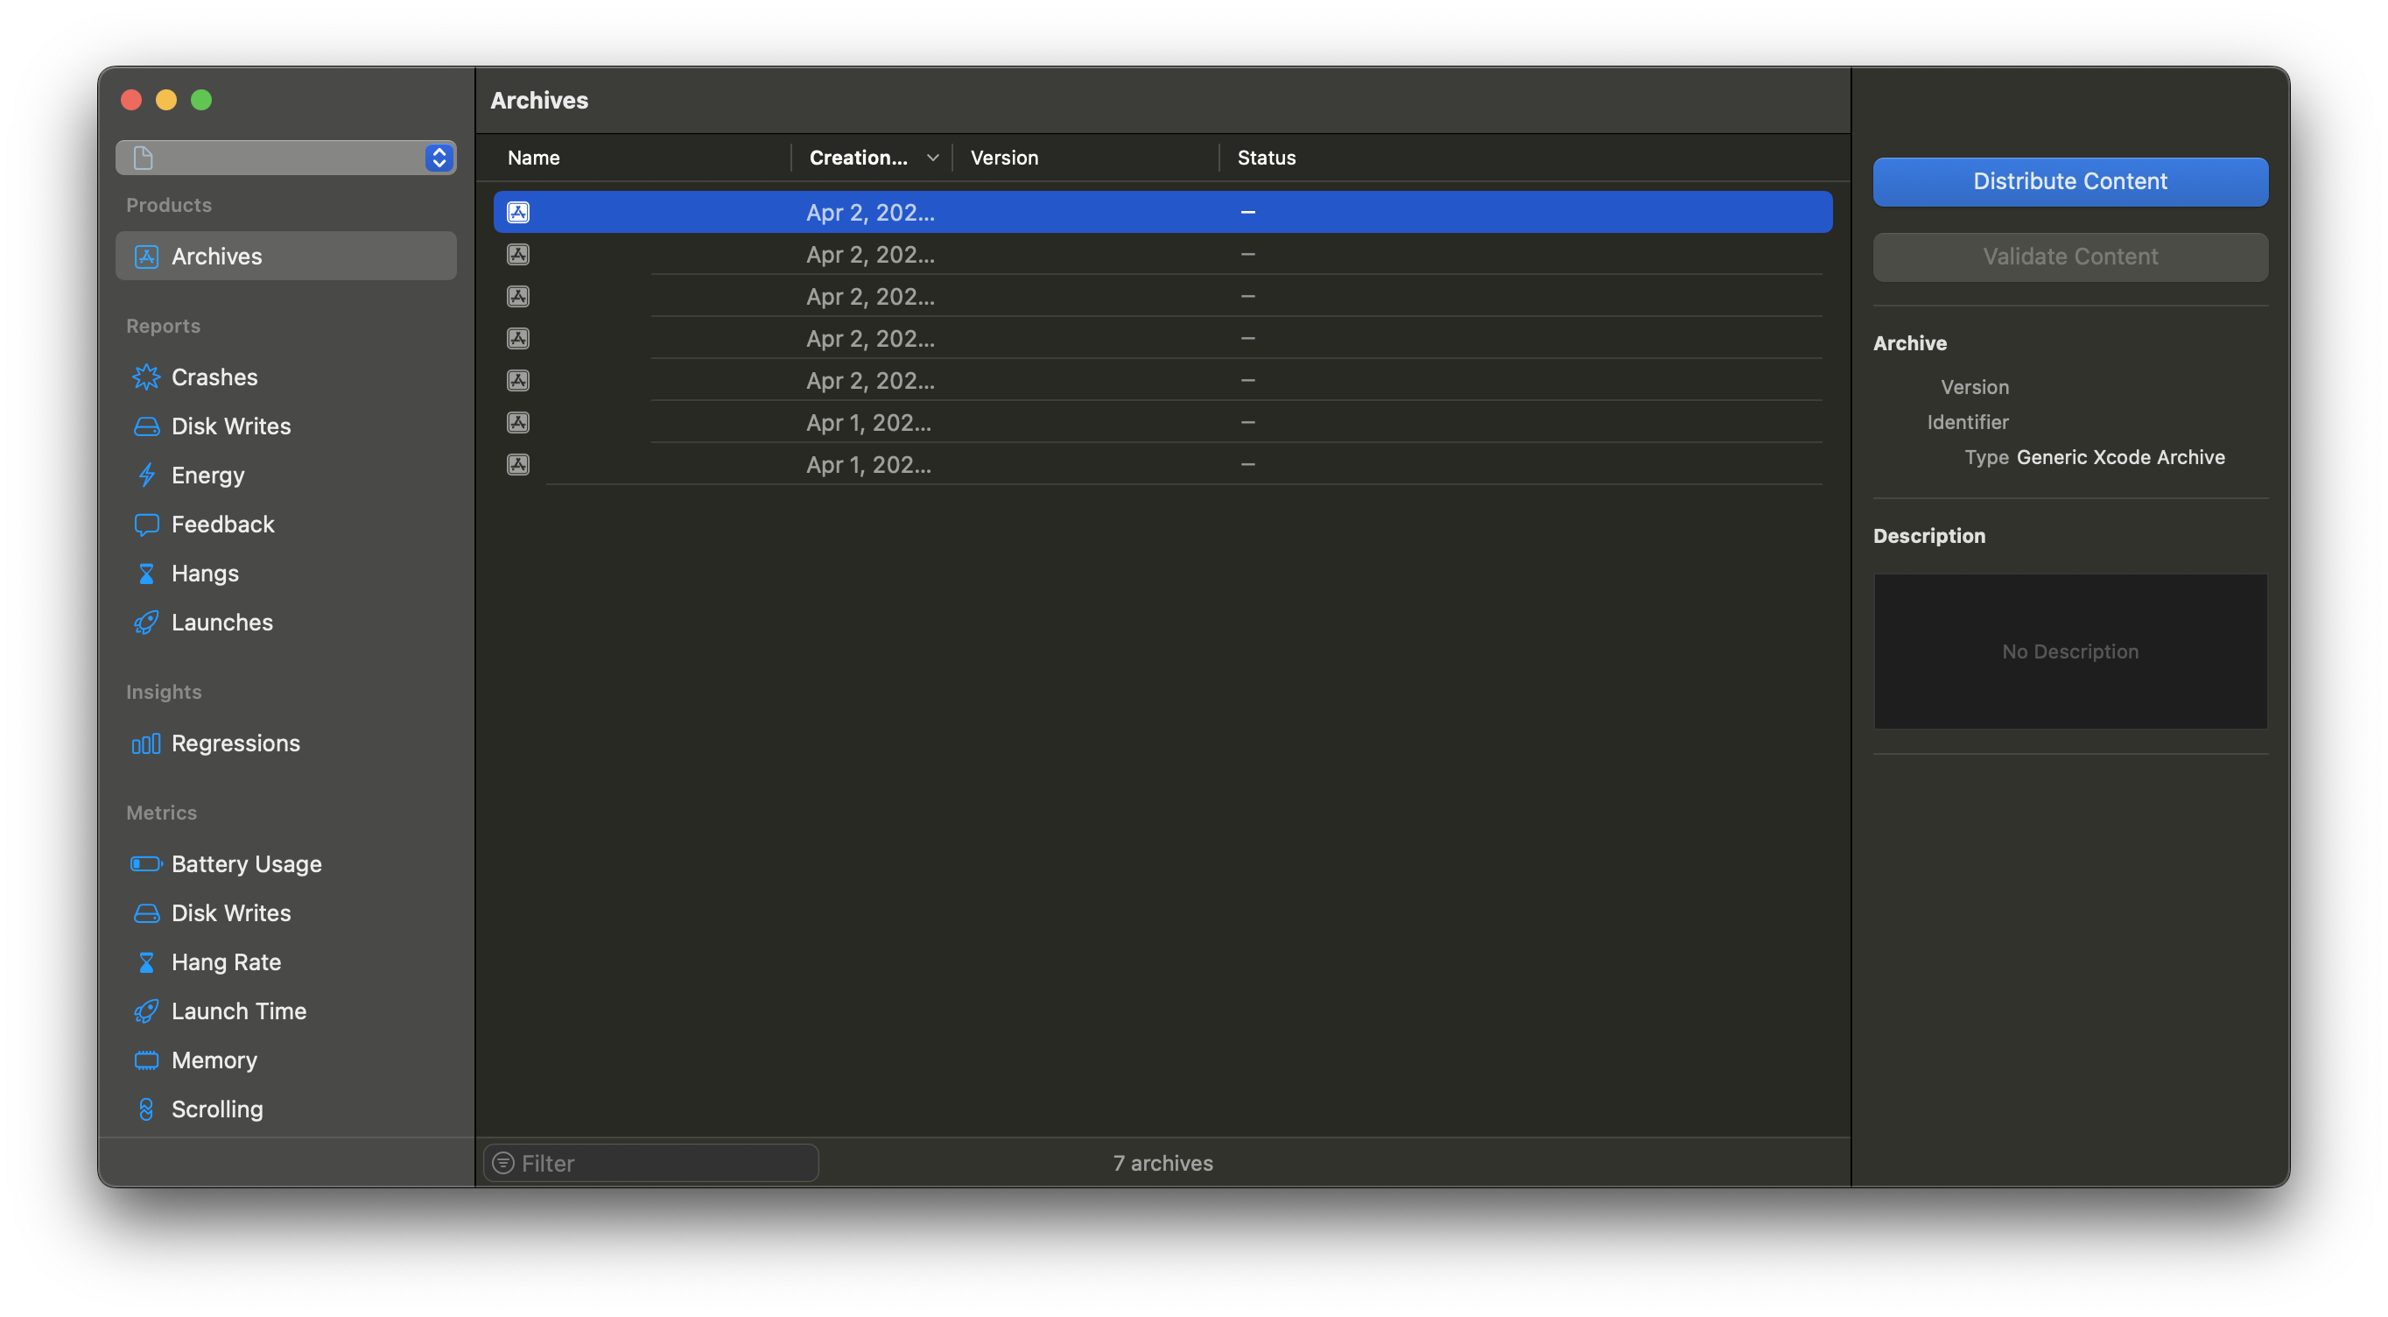Sort archives by the Version column
This screenshot has width=2388, height=1317.
click(x=1004, y=157)
